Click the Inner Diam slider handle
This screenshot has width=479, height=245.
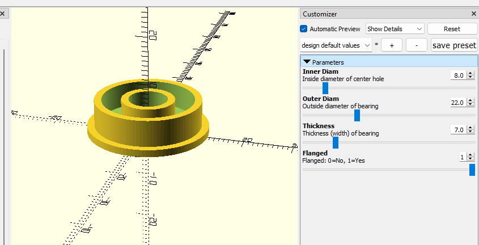(325, 88)
